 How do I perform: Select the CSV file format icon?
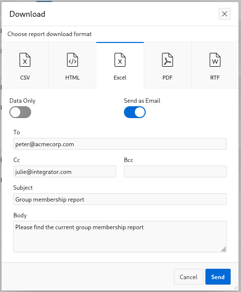point(25,60)
